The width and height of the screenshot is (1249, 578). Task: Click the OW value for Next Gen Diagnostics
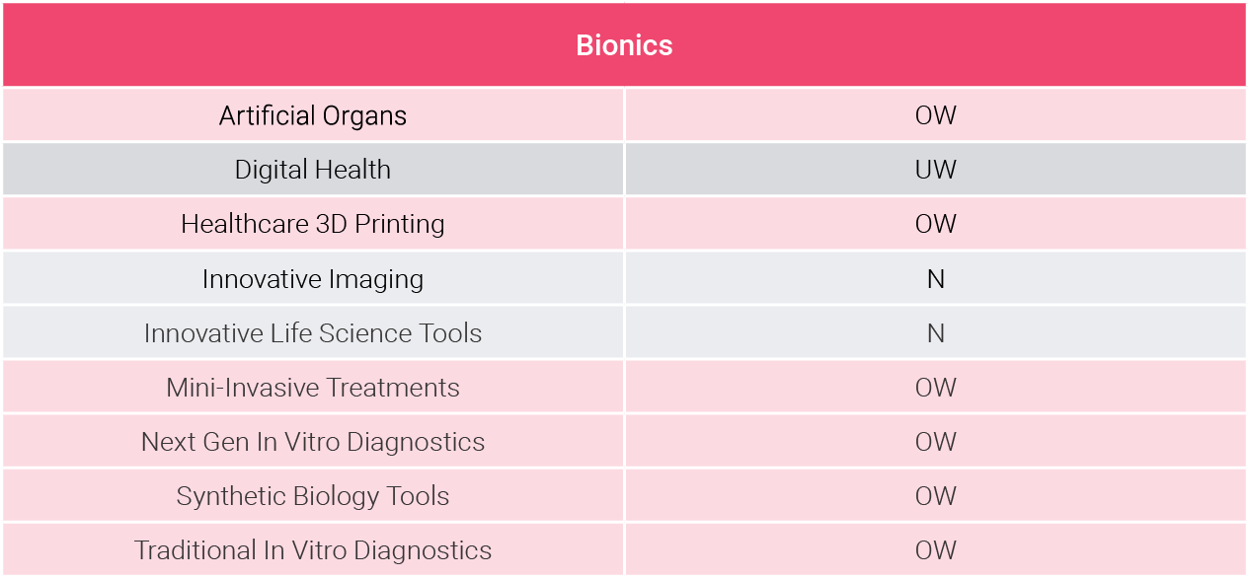point(935,442)
